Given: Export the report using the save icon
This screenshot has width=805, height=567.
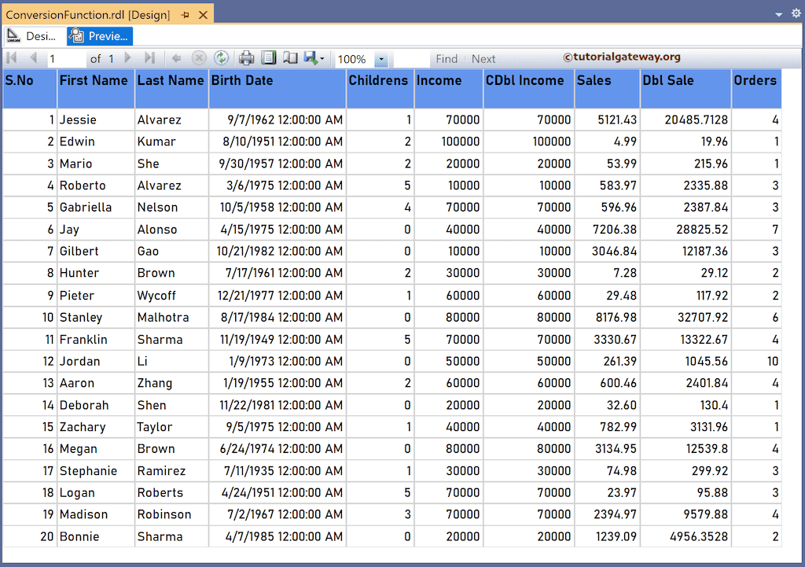Looking at the screenshot, I should click(310, 58).
